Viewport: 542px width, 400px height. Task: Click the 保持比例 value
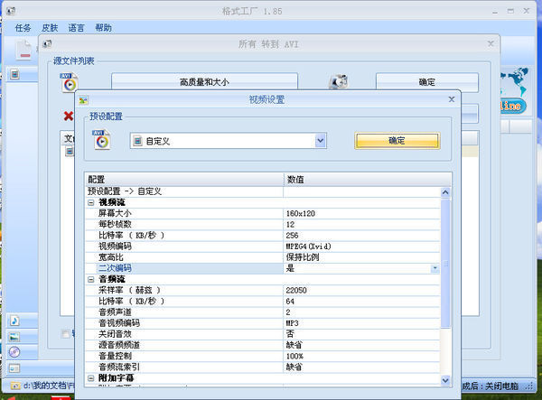[303, 257]
